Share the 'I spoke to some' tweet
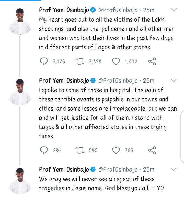This screenshot has width=184, height=197. coord(152,150)
